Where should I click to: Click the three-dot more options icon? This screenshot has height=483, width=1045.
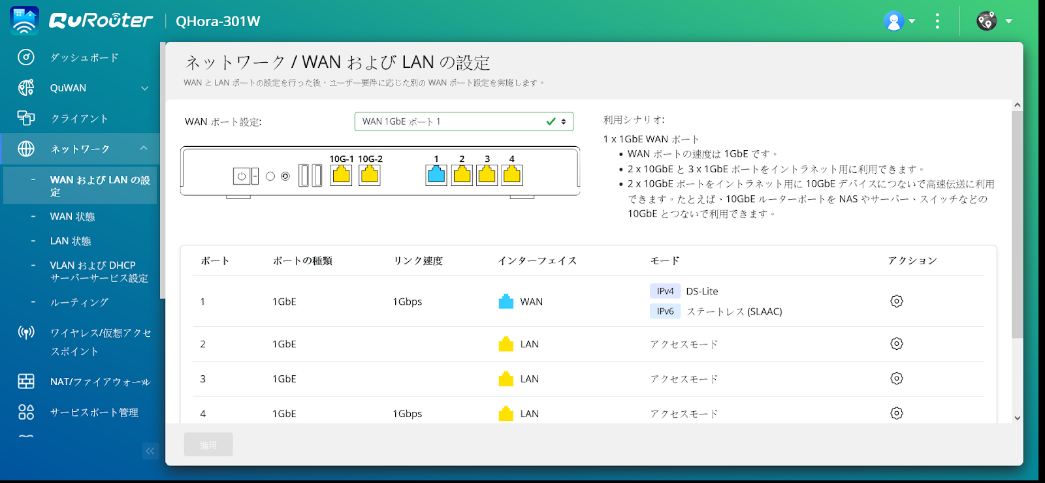coord(937,22)
